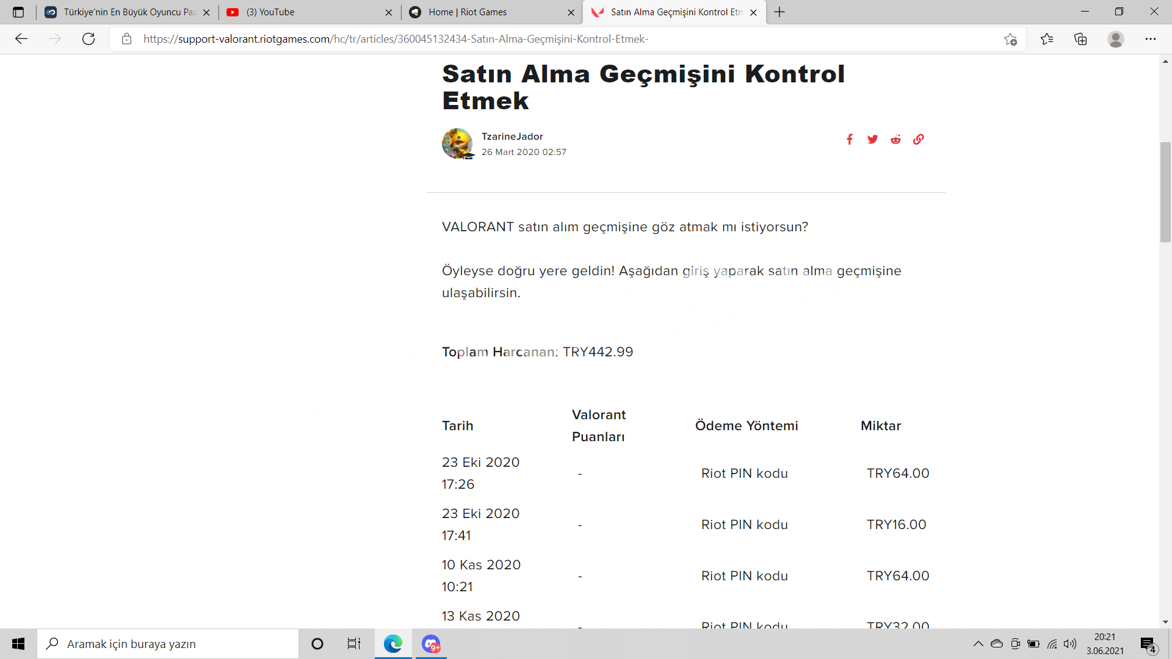
Task: Click the Toplam Harcanan TRY442.99 text
Action: 537,352
